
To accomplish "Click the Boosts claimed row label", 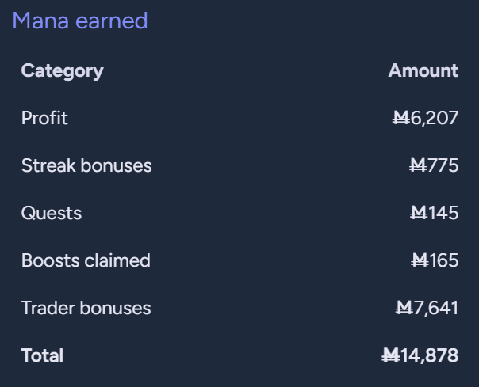I will tap(86, 260).
